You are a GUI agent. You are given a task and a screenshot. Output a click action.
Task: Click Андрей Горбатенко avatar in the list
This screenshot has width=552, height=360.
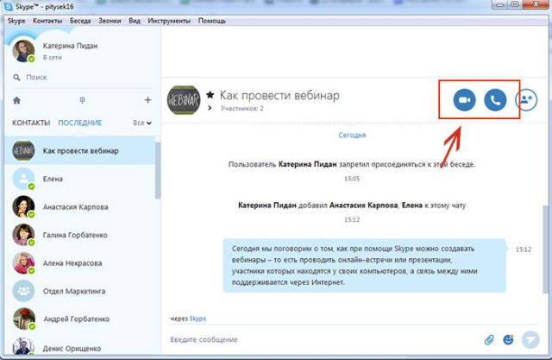coord(23,319)
